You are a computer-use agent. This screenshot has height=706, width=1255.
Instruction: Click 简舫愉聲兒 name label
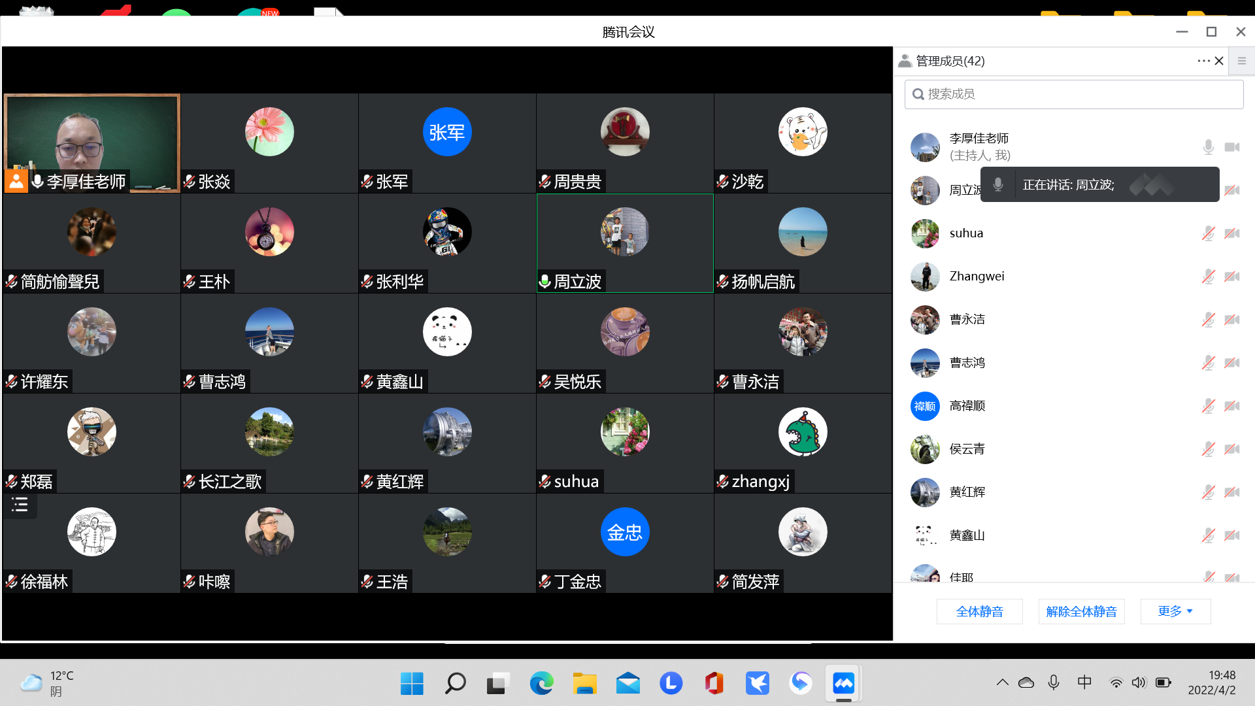(60, 282)
